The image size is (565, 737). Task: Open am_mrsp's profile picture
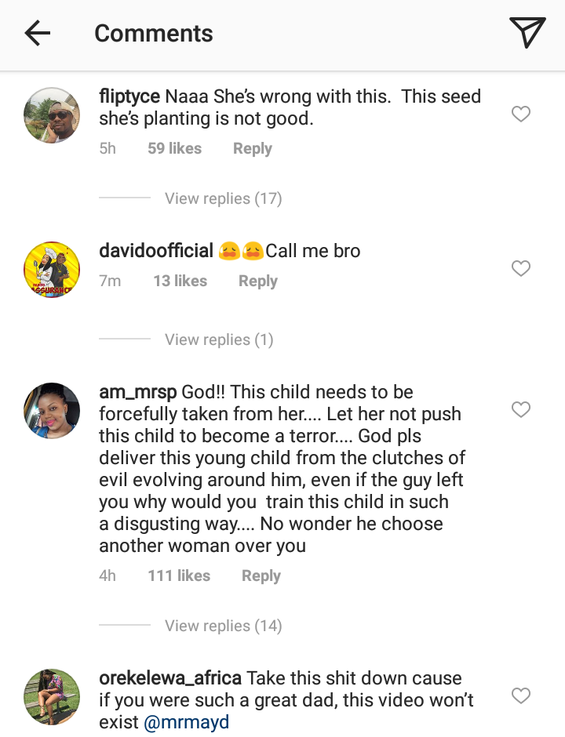click(52, 410)
